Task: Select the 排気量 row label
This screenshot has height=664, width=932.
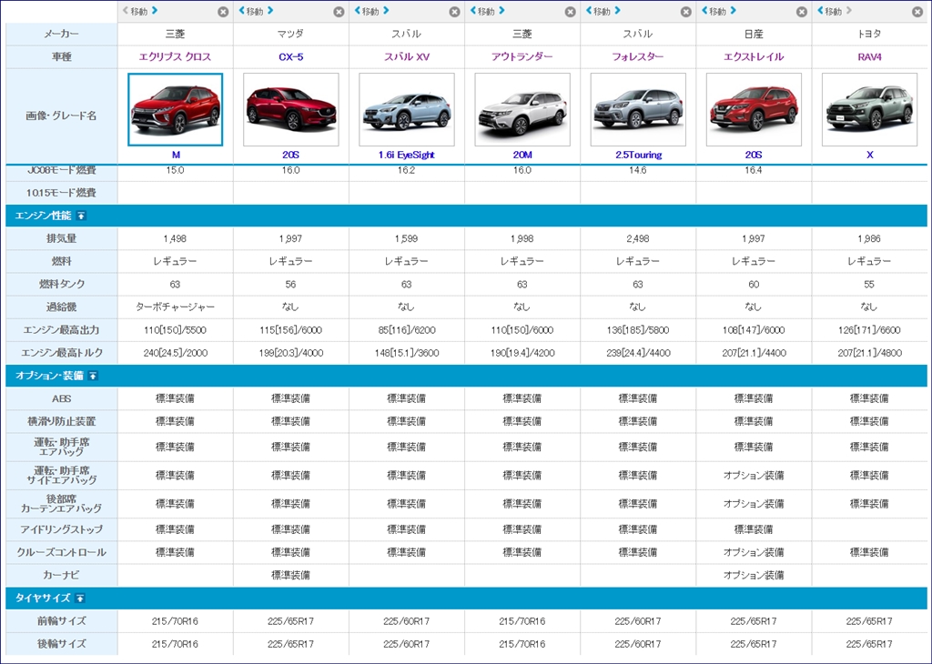Action: pyautogui.click(x=62, y=238)
